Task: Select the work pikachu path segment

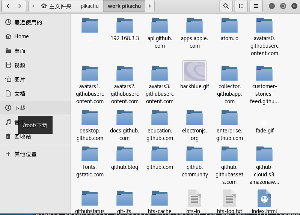Action: 124,6
